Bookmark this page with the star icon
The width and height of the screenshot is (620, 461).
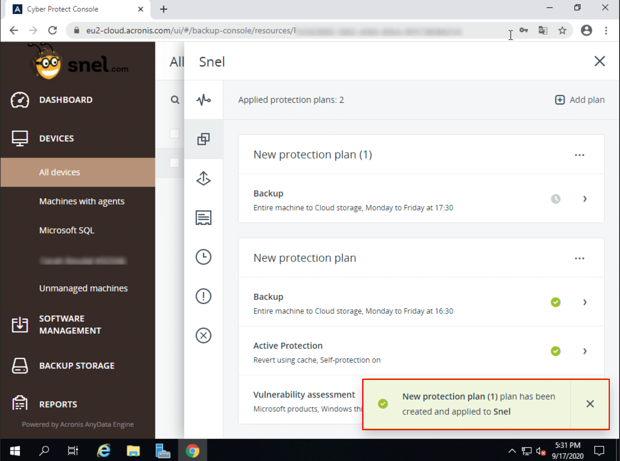562,30
